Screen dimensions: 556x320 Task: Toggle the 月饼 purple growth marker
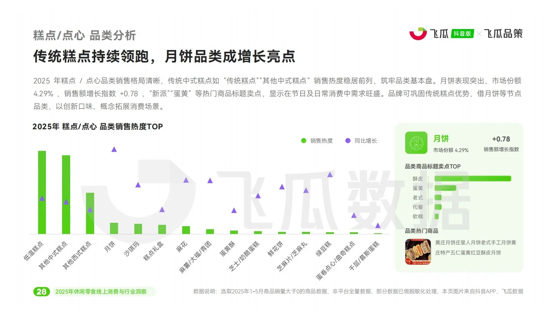[114, 149]
